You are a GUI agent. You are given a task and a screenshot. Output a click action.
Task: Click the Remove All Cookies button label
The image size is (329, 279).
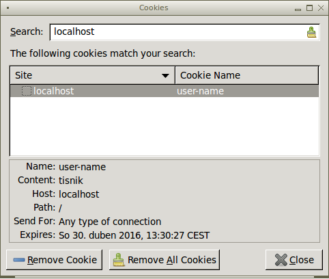172,260
